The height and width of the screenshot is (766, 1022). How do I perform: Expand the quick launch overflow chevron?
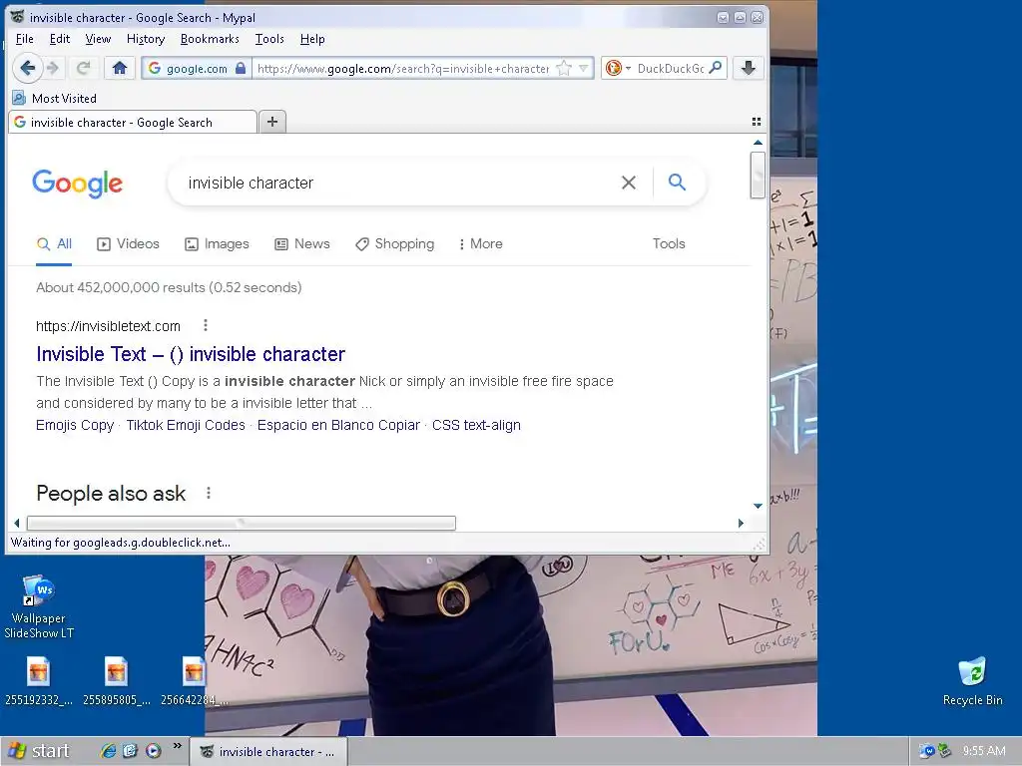tap(177, 746)
